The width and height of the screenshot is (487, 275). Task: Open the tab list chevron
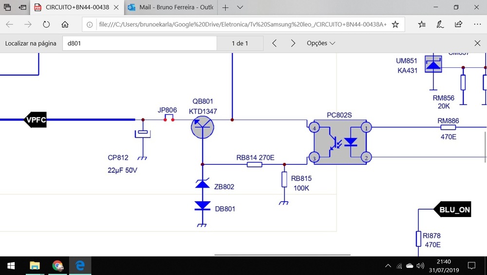(x=242, y=8)
